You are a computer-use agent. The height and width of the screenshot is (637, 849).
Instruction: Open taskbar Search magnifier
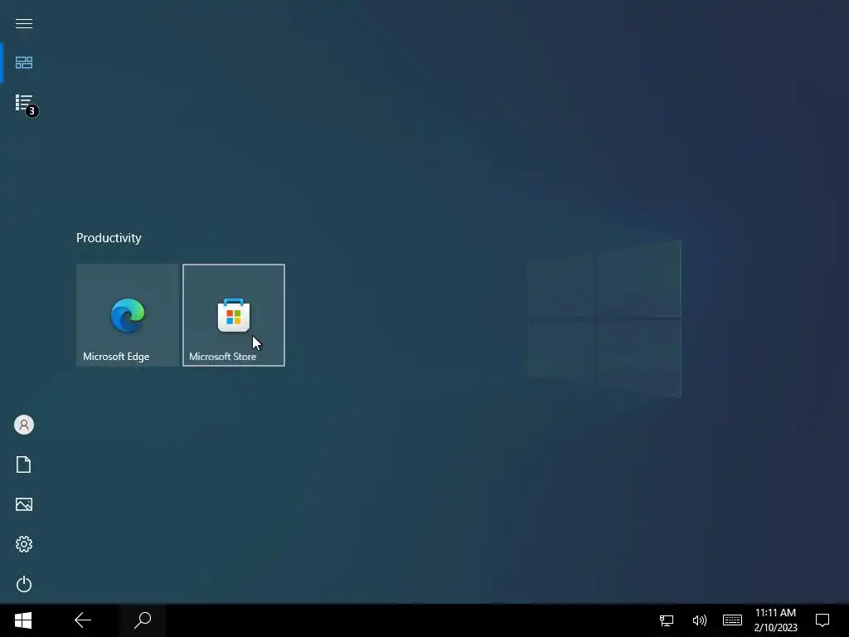click(x=143, y=620)
